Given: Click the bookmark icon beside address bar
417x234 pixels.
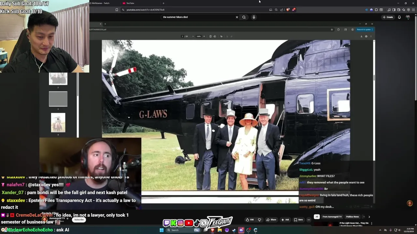Looking at the screenshot, I should (x=117, y=10).
